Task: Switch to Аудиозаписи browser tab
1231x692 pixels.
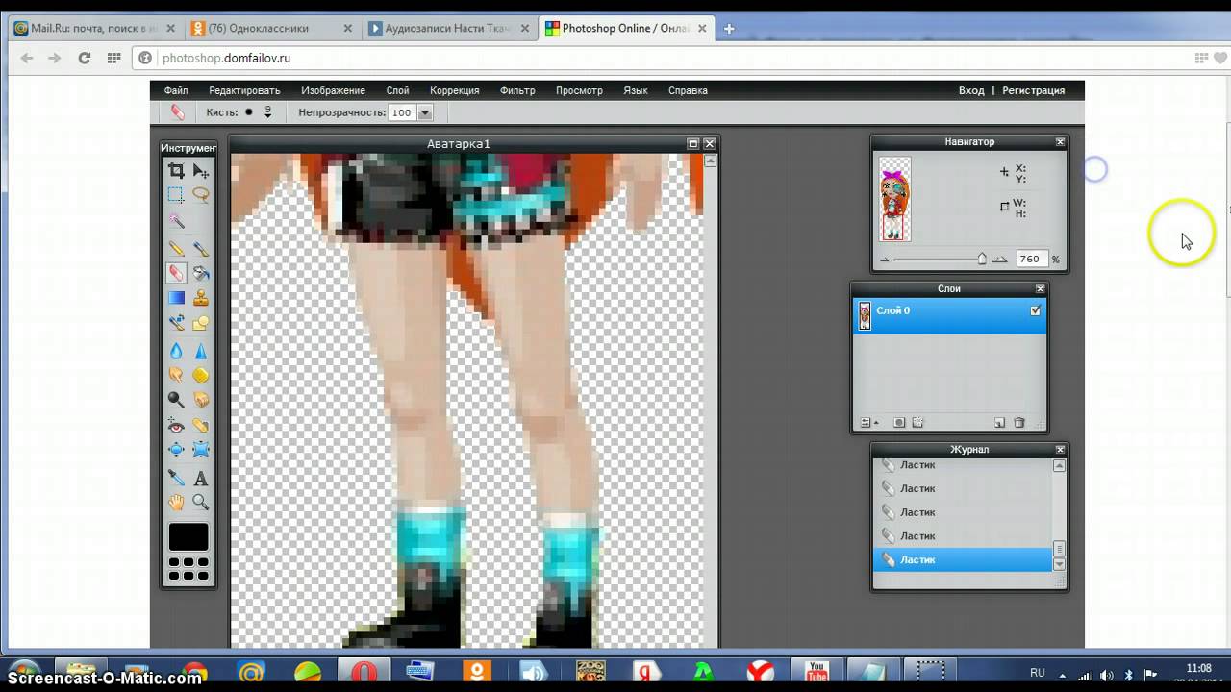Action: coord(448,29)
